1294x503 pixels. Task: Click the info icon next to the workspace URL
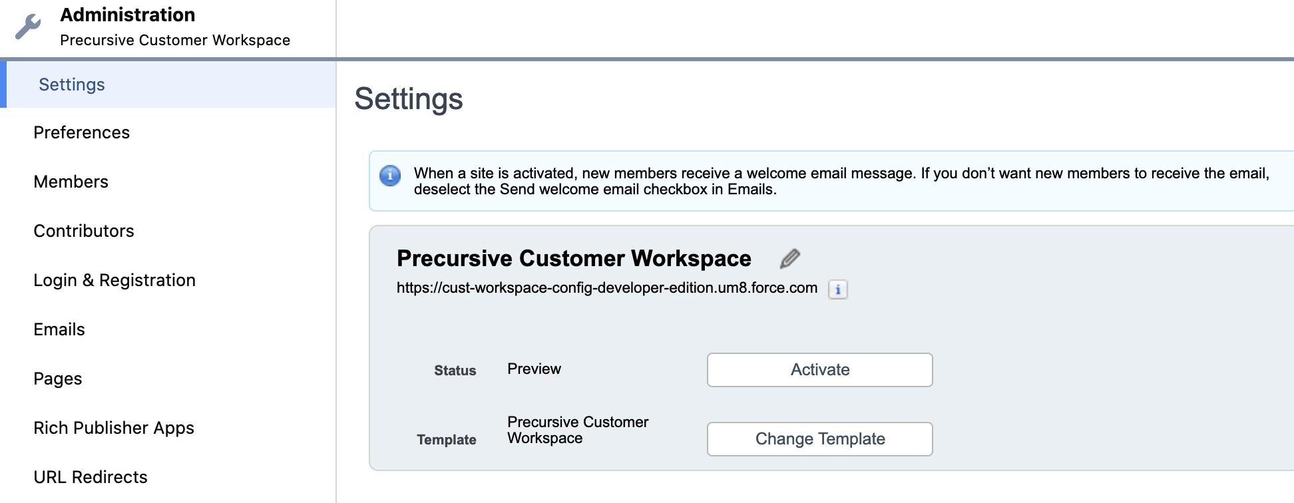(838, 290)
